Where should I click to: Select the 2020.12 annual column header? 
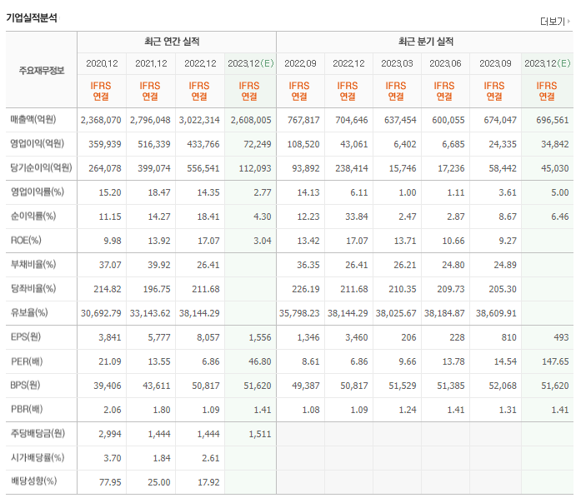(x=102, y=63)
